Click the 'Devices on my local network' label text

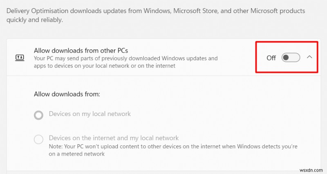click(90, 114)
